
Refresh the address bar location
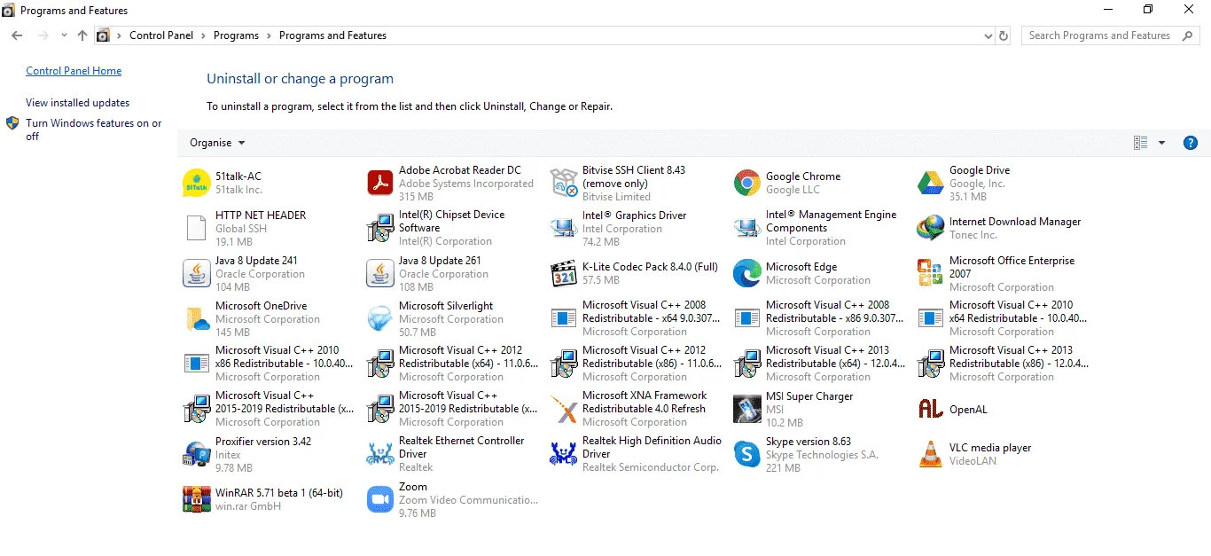tap(1004, 35)
